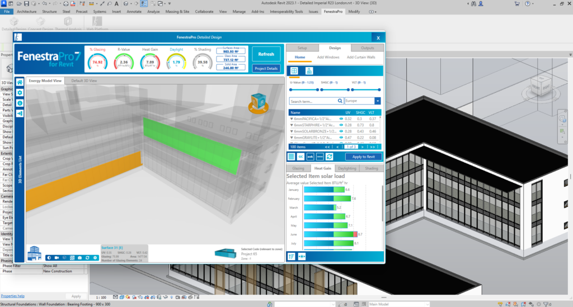Click the Text 'A' icon in Revit quick access toolbar
Screen dimensions: 573x307
116,4
